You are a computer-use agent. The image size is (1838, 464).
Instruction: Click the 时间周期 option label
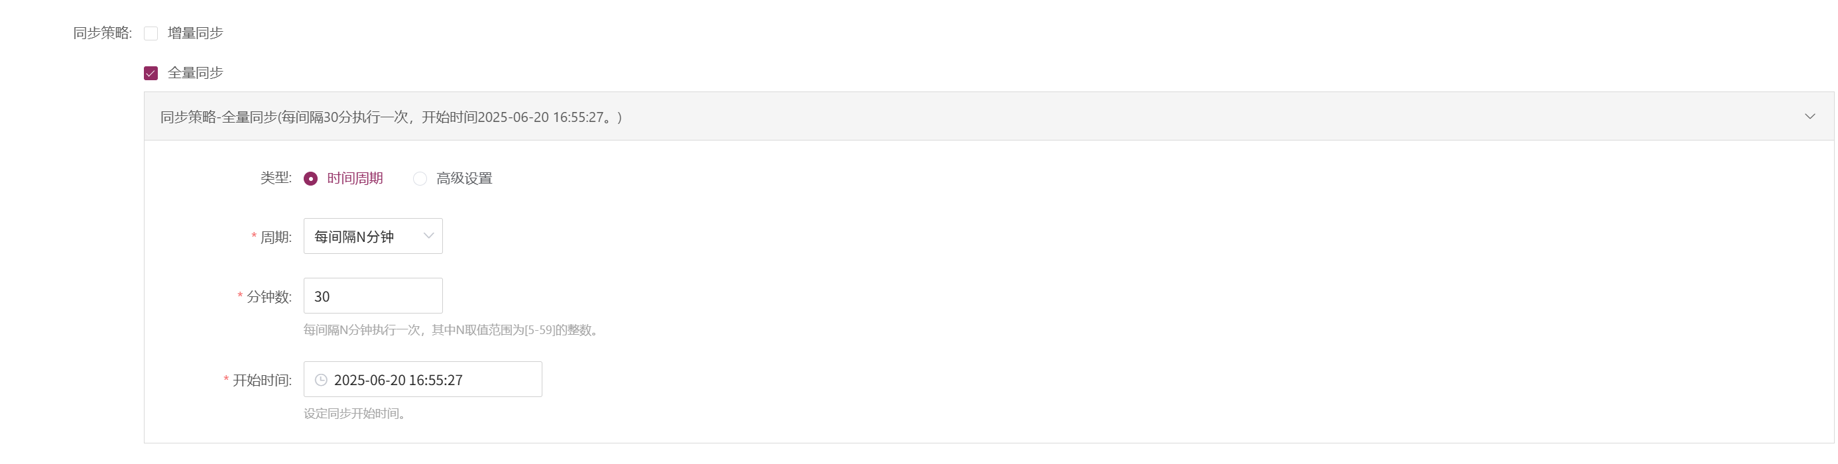point(355,179)
